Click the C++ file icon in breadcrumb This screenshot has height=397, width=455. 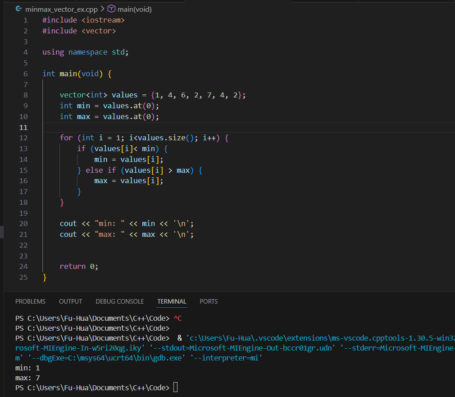pyautogui.click(x=18, y=9)
